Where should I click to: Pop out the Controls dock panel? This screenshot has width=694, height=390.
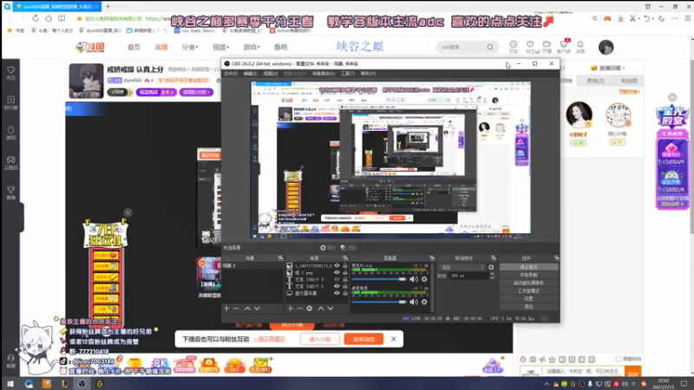pyautogui.click(x=556, y=257)
